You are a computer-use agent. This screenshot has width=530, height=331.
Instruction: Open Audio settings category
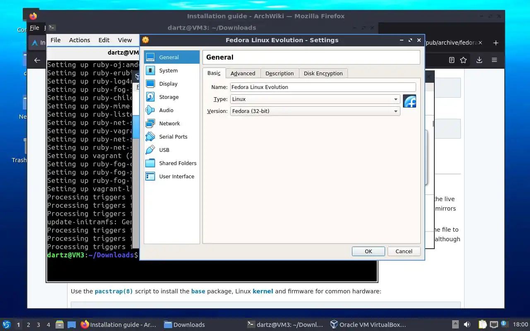pyautogui.click(x=171, y=110)
